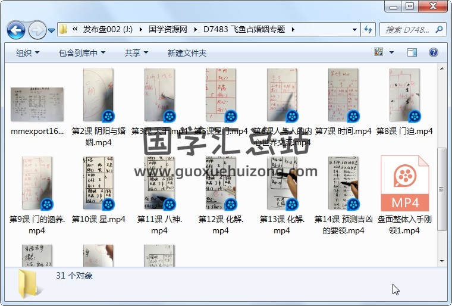Expand arrow after D7483 飞鱼占婚姻专题 breadcrumb

293,29
